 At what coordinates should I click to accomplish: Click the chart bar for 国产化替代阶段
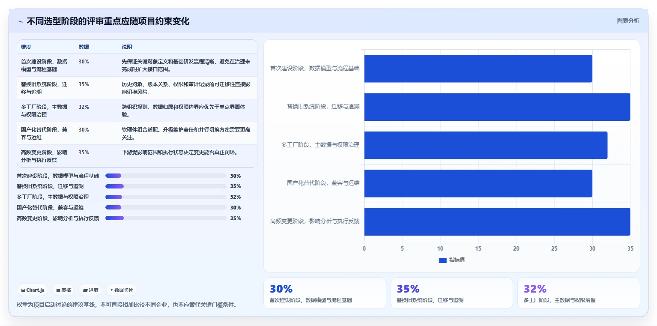[478, 183]
